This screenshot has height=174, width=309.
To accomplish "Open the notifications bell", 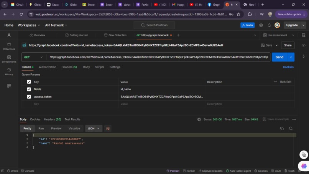I will pos(269,25).
